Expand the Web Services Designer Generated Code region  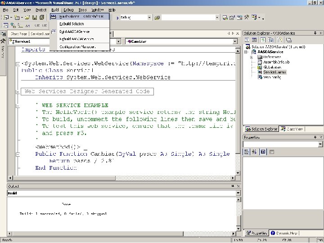tap(18, 92)
